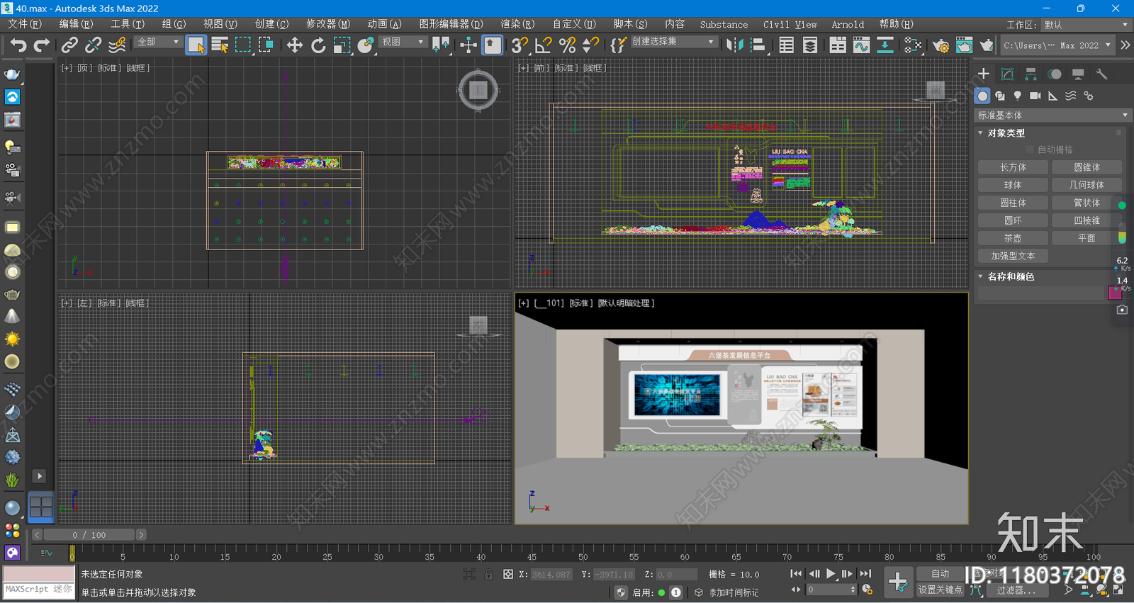Enable the 自动栅格 checkbox
Viewport: 1134px width, 603px height.
click(x=1030, y=150)
